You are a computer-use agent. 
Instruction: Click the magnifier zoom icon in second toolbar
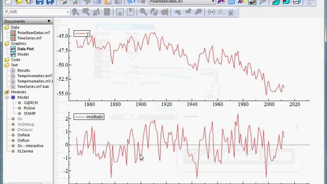[144, 12]
